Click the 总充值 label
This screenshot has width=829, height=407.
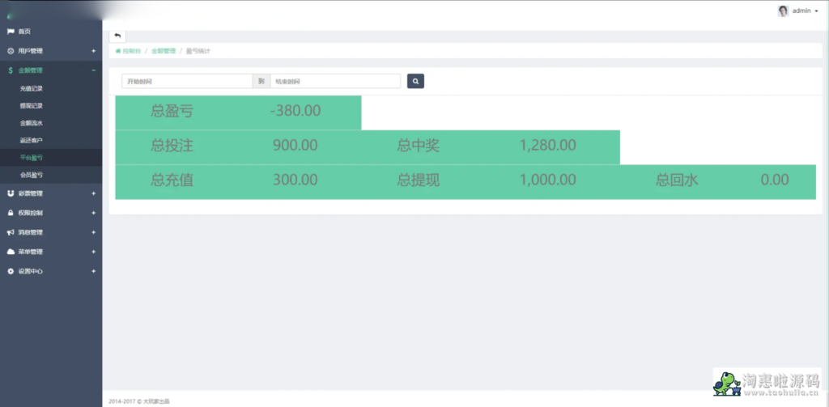(x=172, y=180)
